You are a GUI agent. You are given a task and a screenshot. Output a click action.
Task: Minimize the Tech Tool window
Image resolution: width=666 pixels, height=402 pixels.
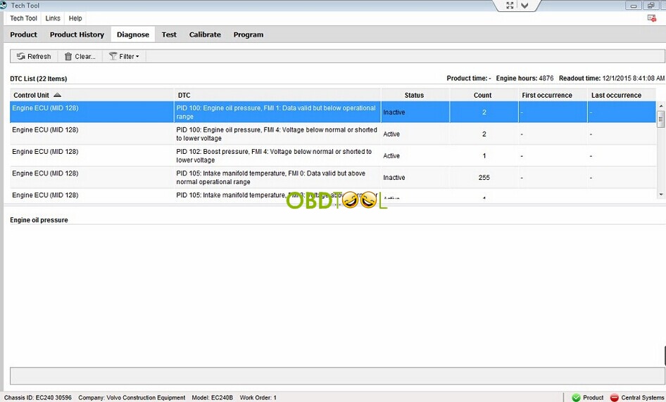coord(634,6)
